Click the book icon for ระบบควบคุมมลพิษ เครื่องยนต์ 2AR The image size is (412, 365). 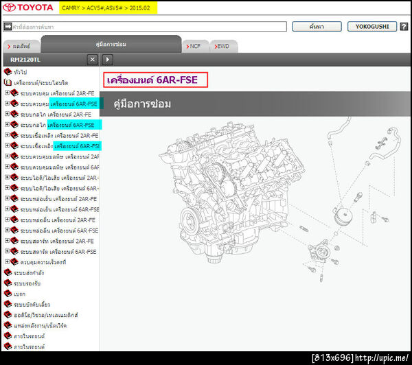[14, 156]
